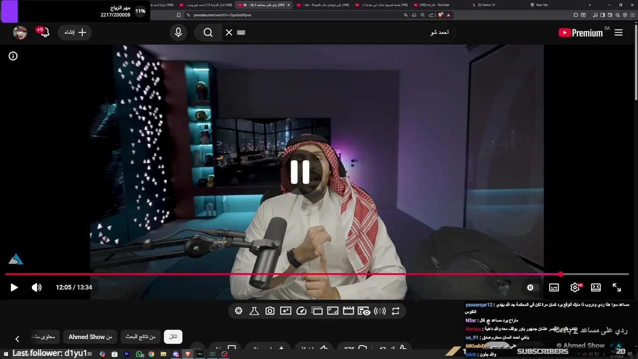
Task: Click the translate icon in address bar
Action: (x=406, y=15)
